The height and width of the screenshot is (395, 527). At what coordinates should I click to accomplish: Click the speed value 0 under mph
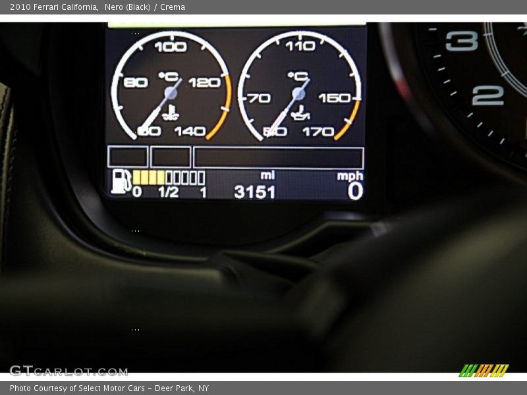356,192
